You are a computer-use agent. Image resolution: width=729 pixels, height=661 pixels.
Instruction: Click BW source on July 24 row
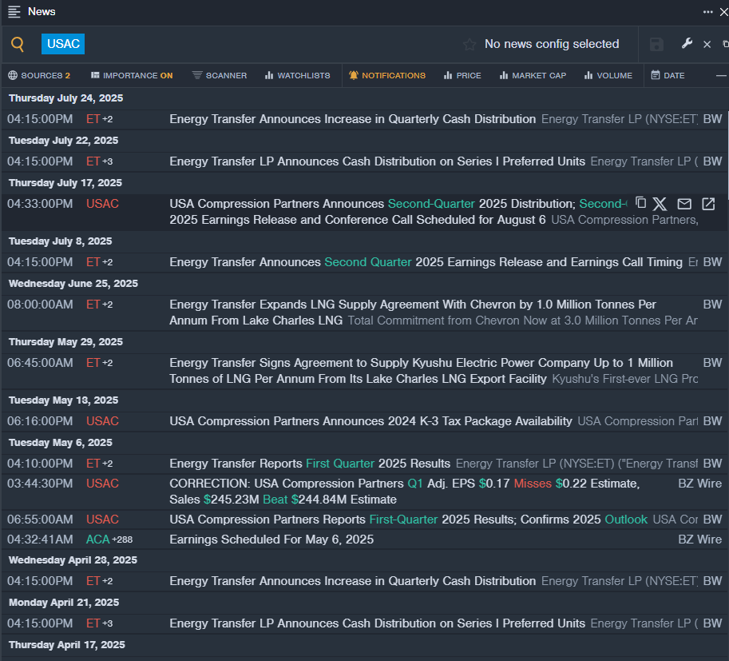(712, 119)
